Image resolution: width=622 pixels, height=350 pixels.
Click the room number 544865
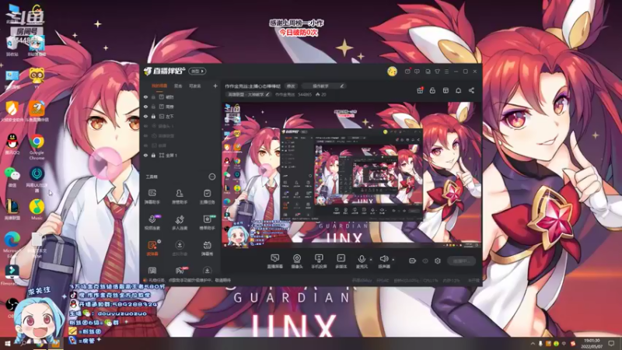click(x=305, y=94)
